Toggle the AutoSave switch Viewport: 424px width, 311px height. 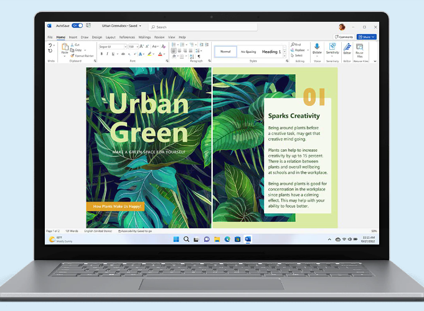77,26
